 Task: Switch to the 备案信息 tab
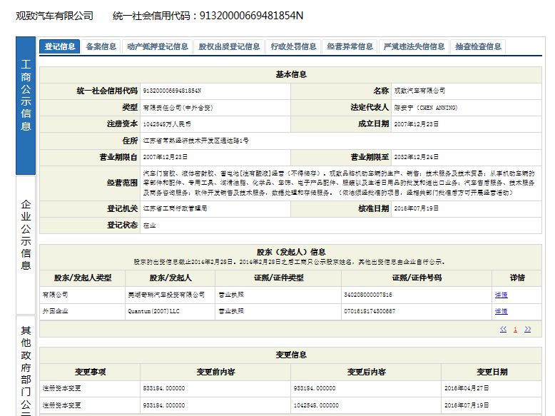coord(101,46)
